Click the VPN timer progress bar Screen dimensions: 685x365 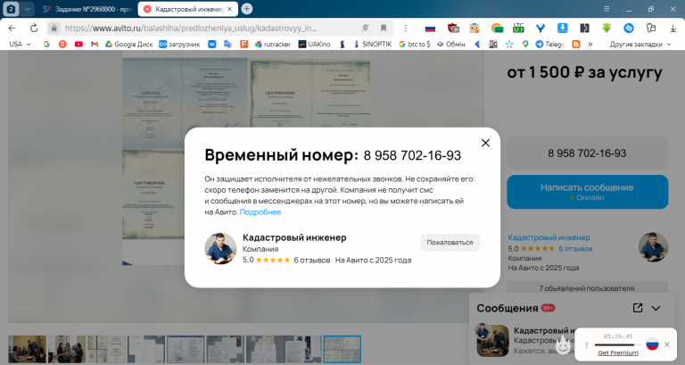pyautogui.click(x=618, y=344)
